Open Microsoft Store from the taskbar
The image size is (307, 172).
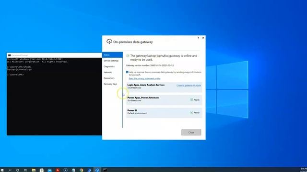coord(42,170)
